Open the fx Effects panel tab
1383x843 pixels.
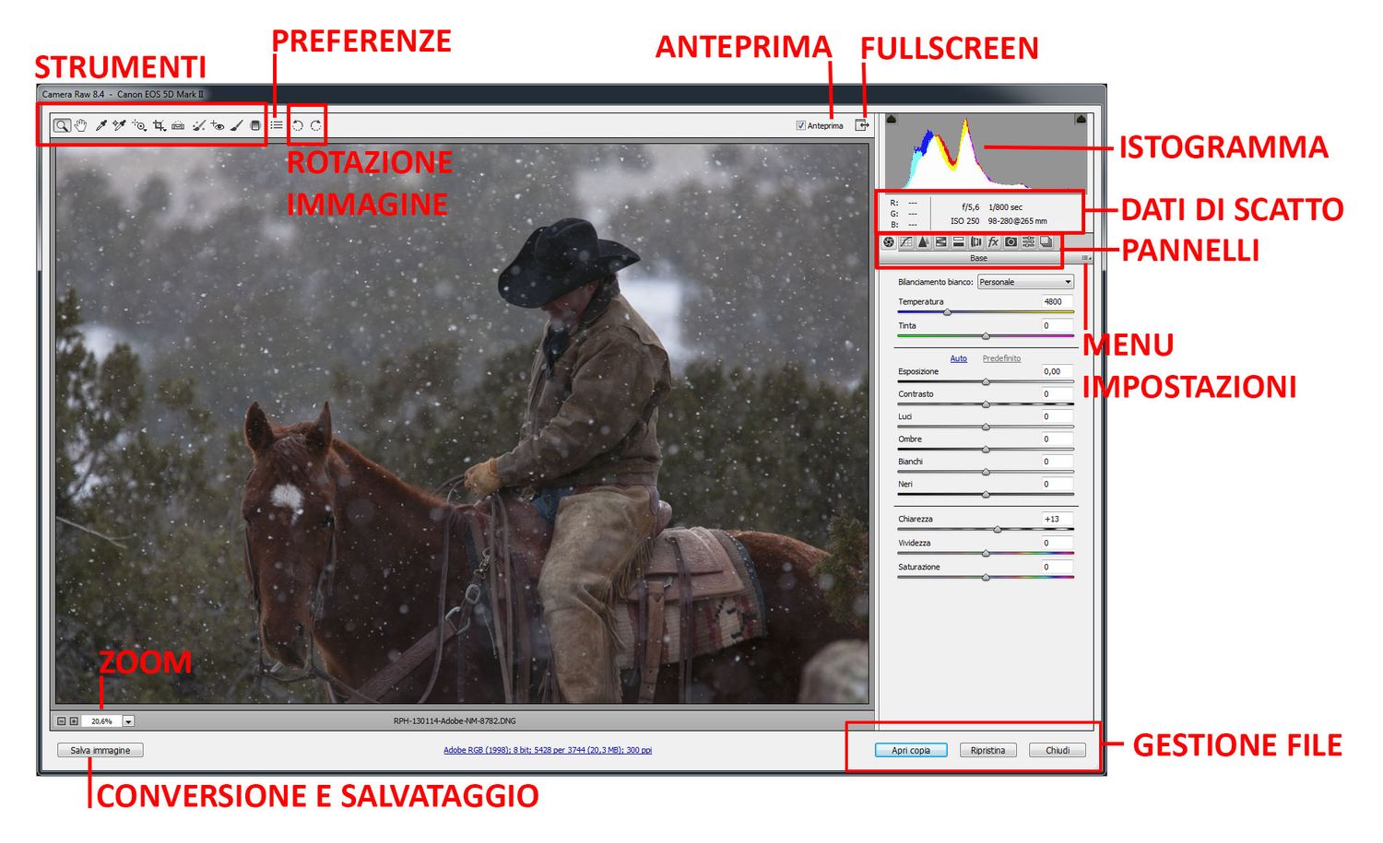(x=994, y=242)
